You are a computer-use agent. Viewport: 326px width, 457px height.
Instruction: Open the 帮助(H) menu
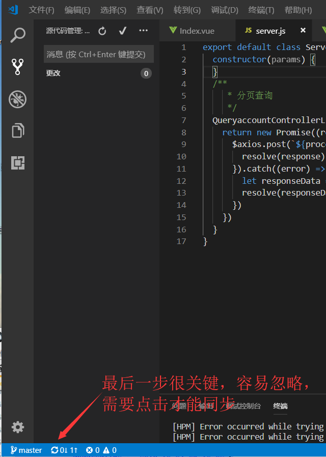tap(298, 10)
